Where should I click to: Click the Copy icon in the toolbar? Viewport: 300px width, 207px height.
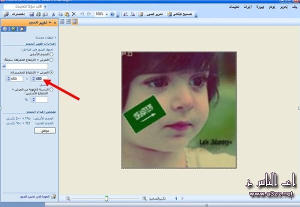point(60,14)
